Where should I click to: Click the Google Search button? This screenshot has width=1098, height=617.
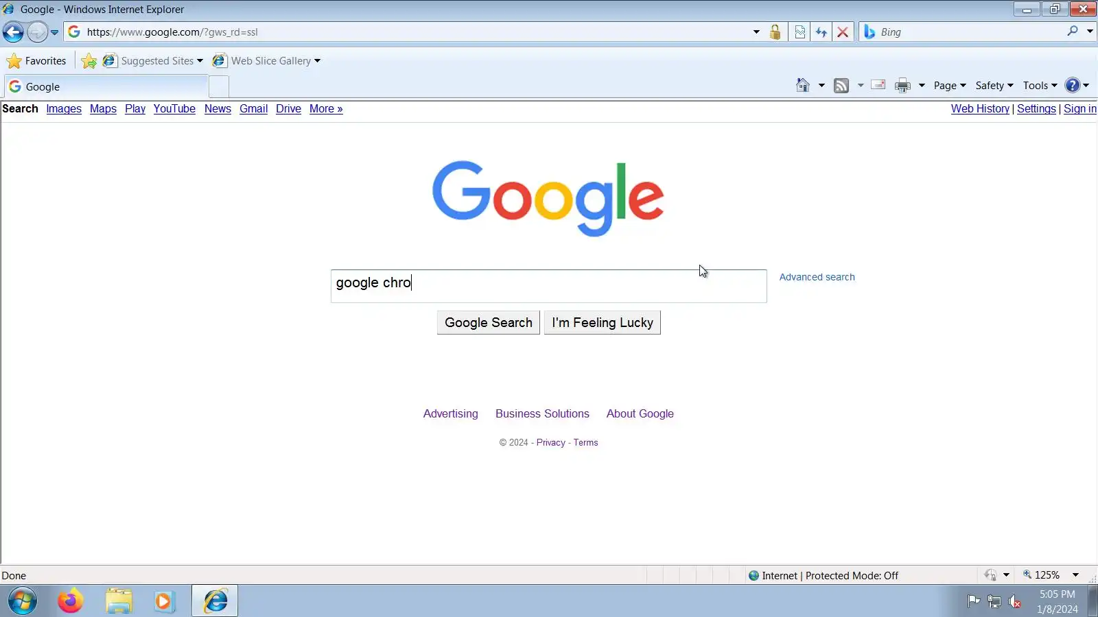pos(488,323)
